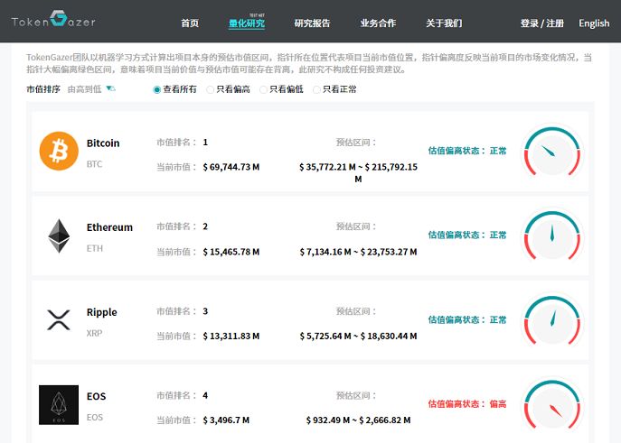621x443 pixels.
Task: Open 关于我们 page
Action: point(444,23)
